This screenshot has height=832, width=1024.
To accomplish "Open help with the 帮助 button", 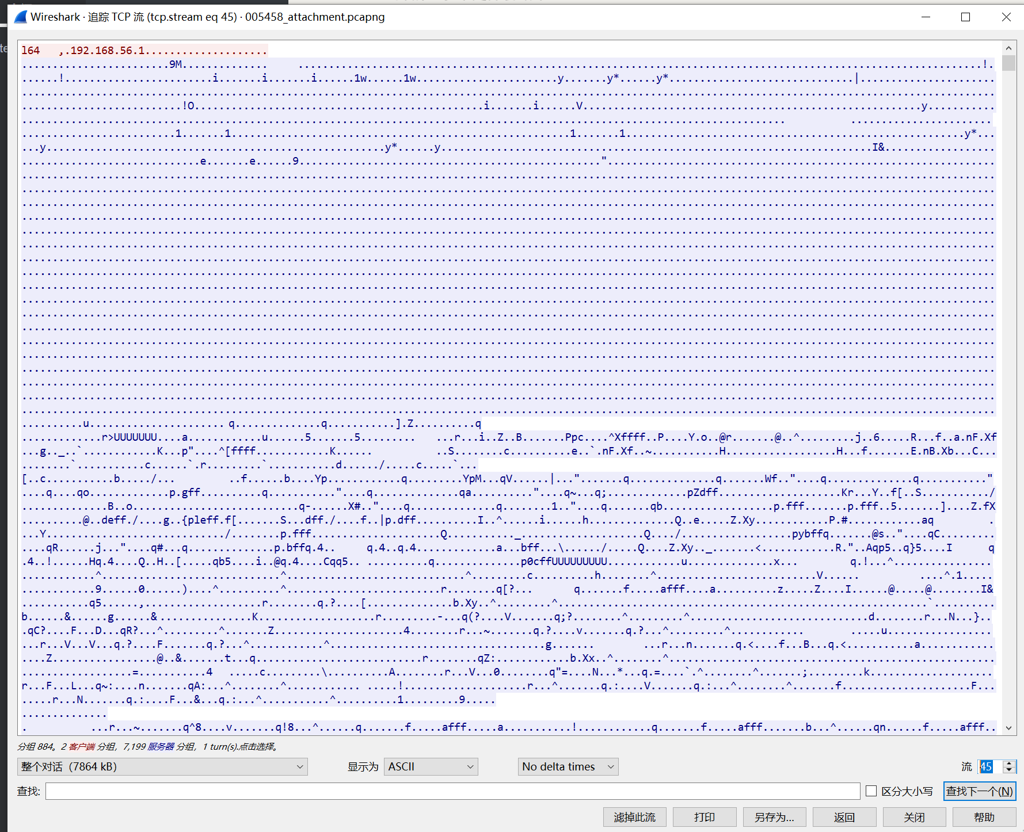I will tap(984, 817).
